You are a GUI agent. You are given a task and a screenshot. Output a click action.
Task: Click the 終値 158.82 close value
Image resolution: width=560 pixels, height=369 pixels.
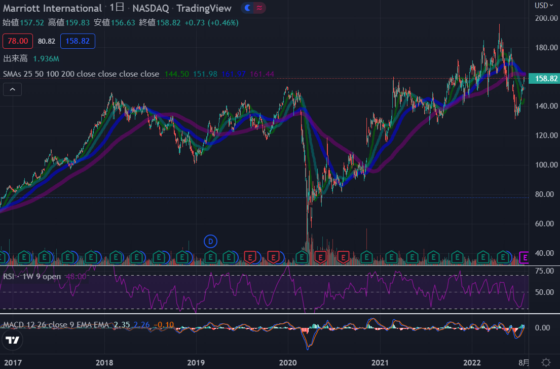160,23
